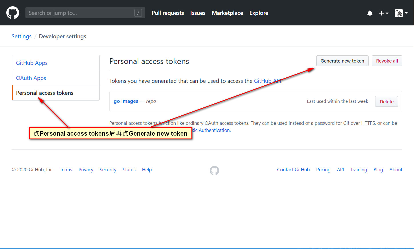This screenshot has height=249, width=414.
Task: Open Training footer link
Action: pos(359,170)
